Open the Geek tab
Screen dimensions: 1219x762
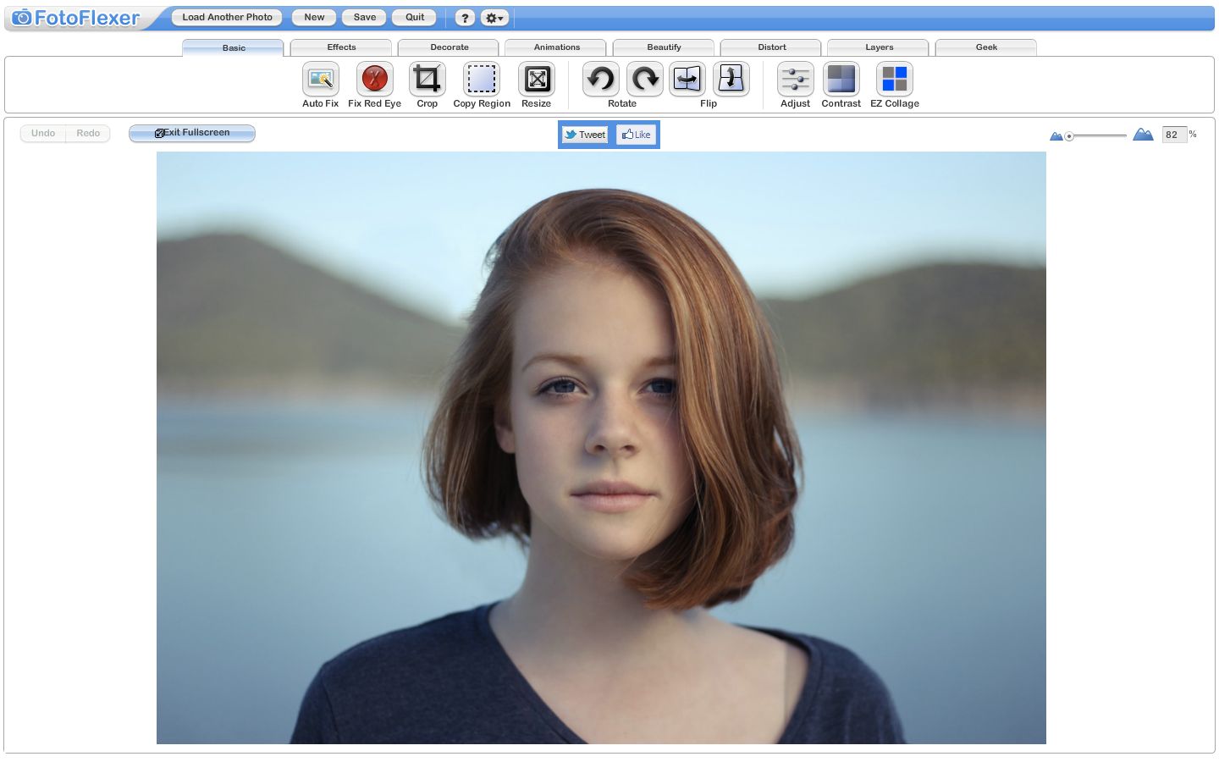click(986, 47)
